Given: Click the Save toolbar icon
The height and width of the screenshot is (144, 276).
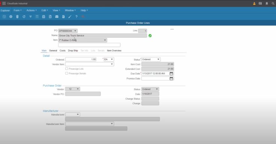Looking at the screenshot, I should pos(4,17).
